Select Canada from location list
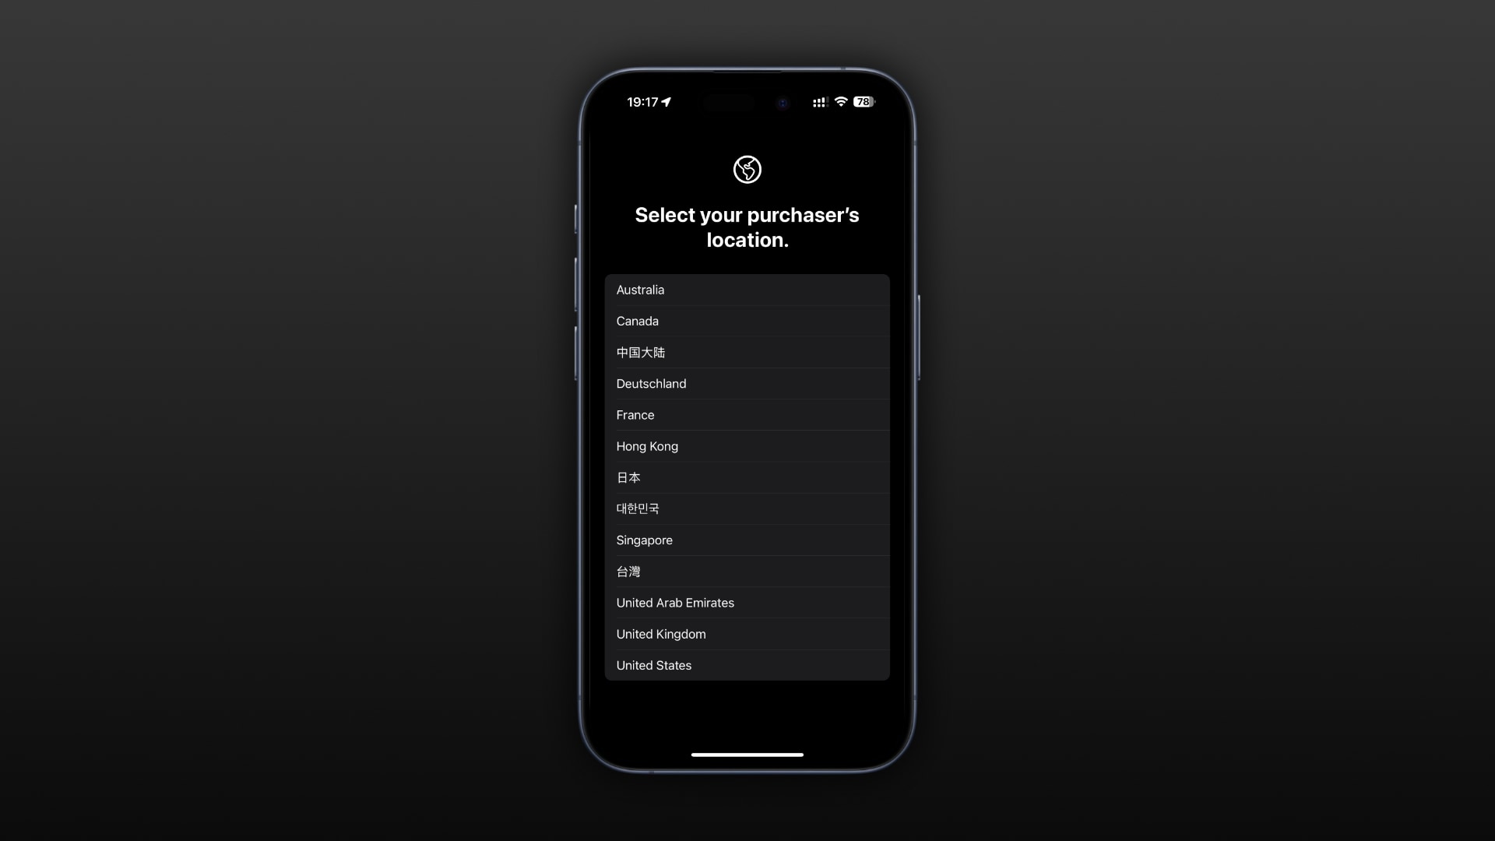Screen dimensions: 1495x841 (747, 320)
